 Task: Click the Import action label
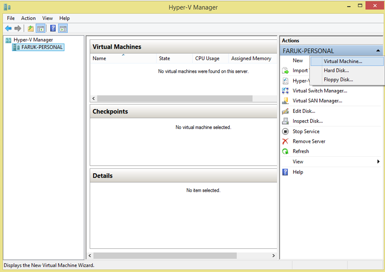coord(300,70)
